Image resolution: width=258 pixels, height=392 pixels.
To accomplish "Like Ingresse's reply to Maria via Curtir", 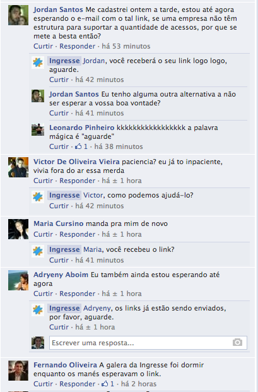I will pos(59,260).
